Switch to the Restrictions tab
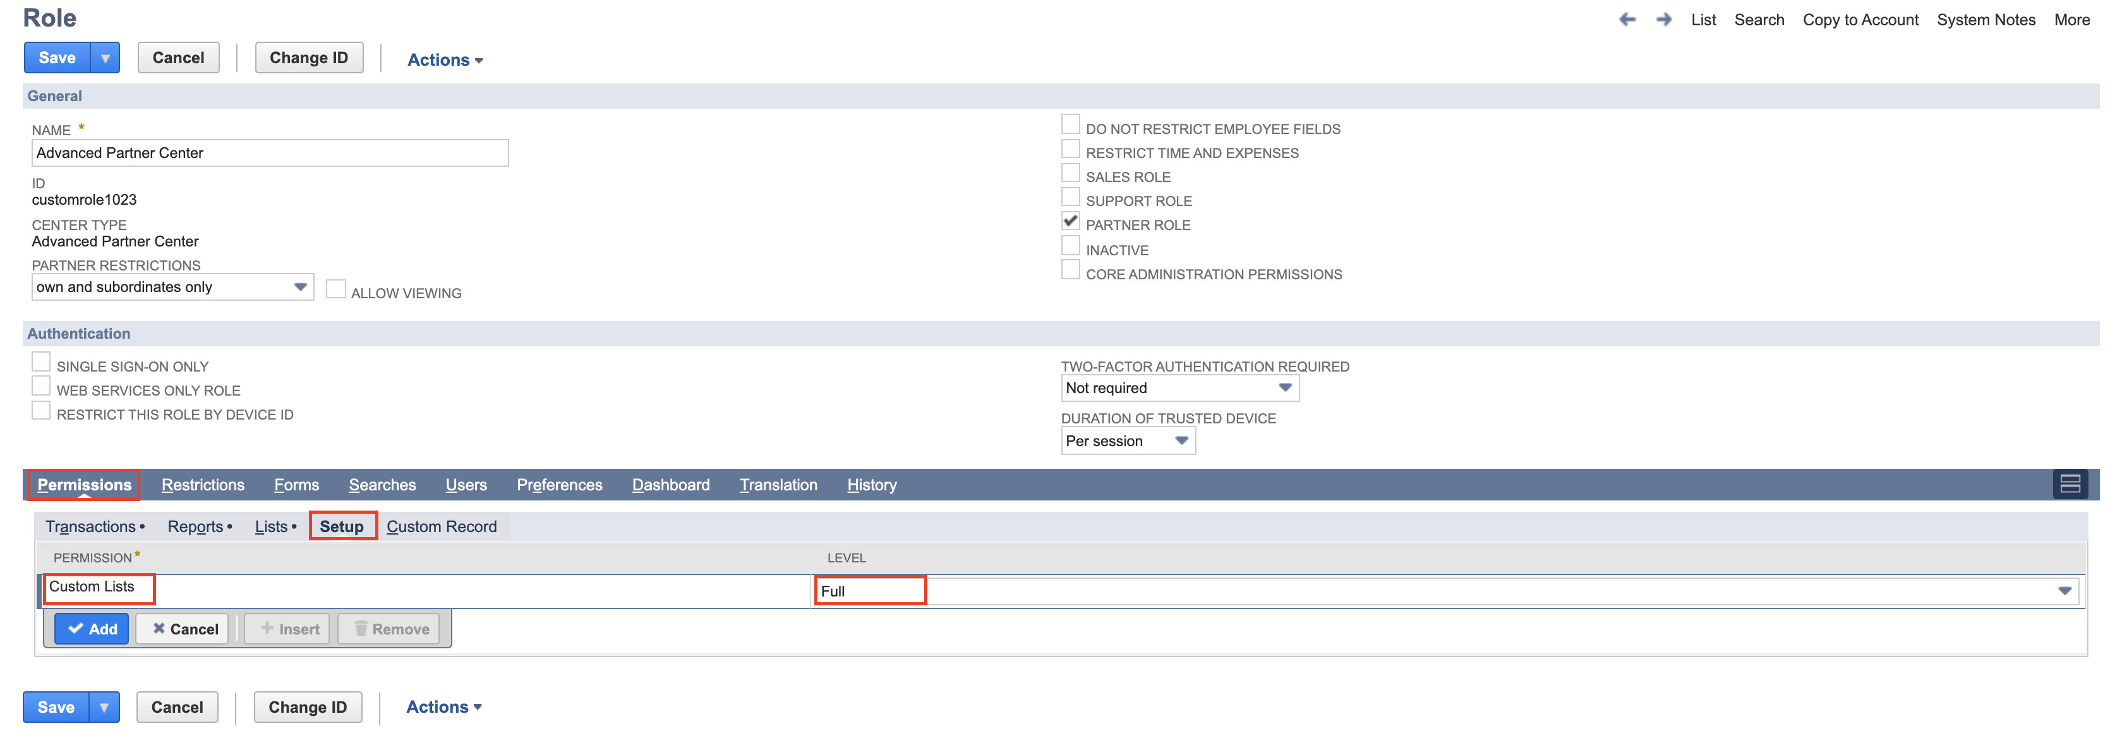Screen dimensions: 2115x733 203,484
